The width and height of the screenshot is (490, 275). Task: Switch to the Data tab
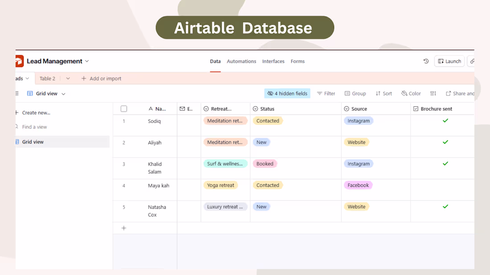click(x=215, y=61)
